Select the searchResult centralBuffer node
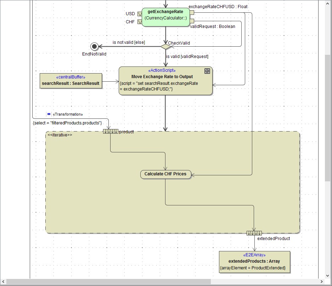 click(x=71, y=81)
